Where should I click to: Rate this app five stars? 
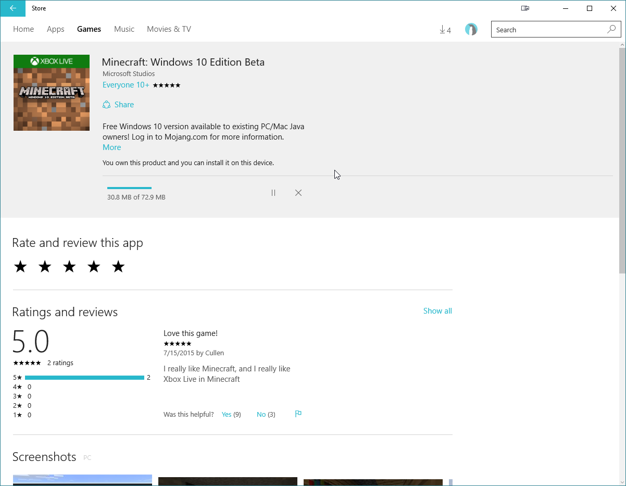tap(119, 267)
